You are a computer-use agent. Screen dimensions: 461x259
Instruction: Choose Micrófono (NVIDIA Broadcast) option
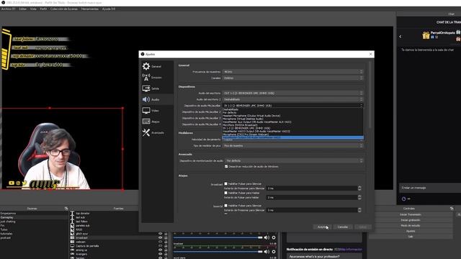click(x=293, y=125)
